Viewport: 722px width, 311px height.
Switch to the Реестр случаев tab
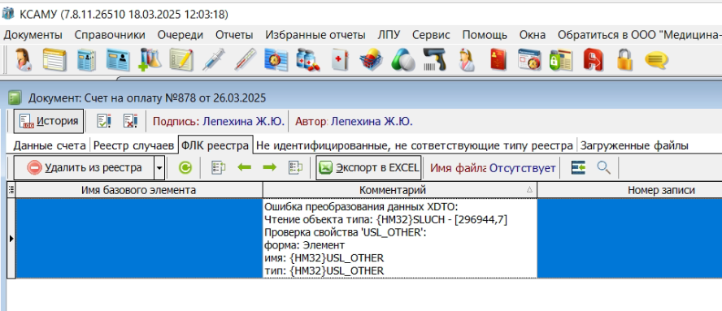point(133,146)
